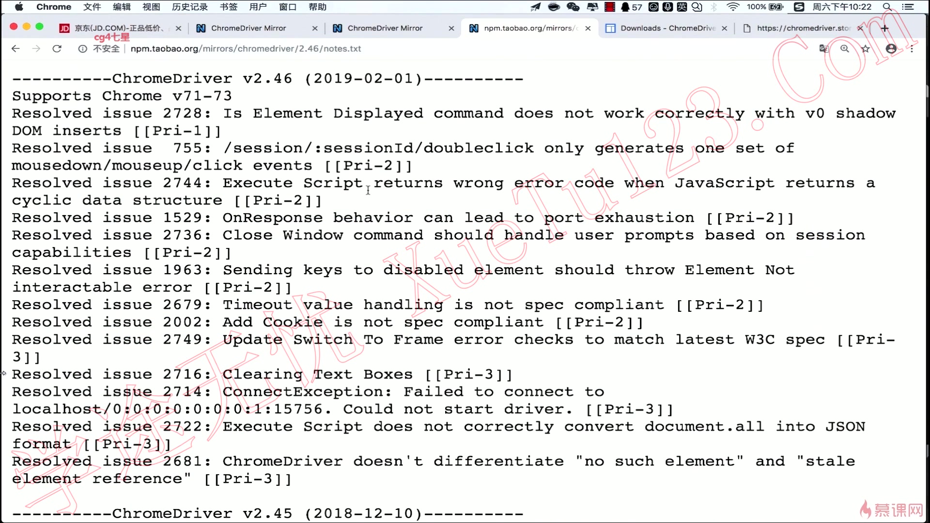Open Chrome three-dot menu

point(912,48)
